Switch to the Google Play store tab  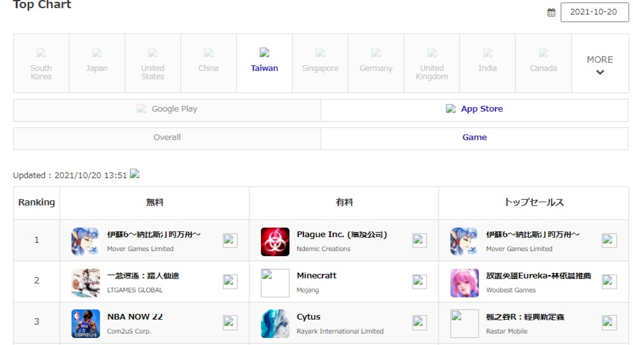167,110
